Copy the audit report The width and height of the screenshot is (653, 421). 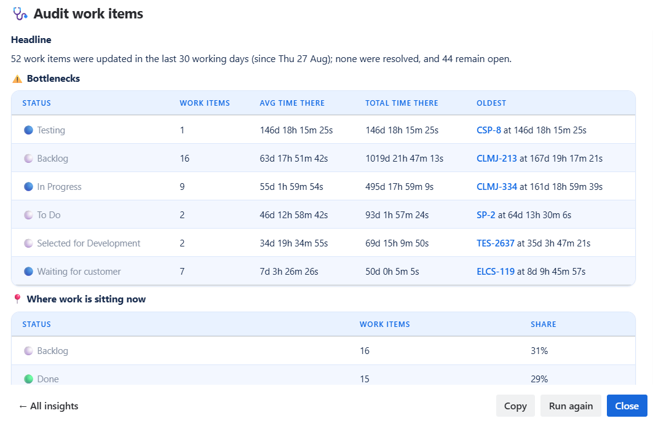pos(515,406)
